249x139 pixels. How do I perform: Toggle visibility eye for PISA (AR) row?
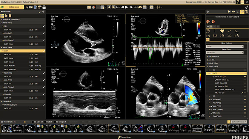coord(245,100)
